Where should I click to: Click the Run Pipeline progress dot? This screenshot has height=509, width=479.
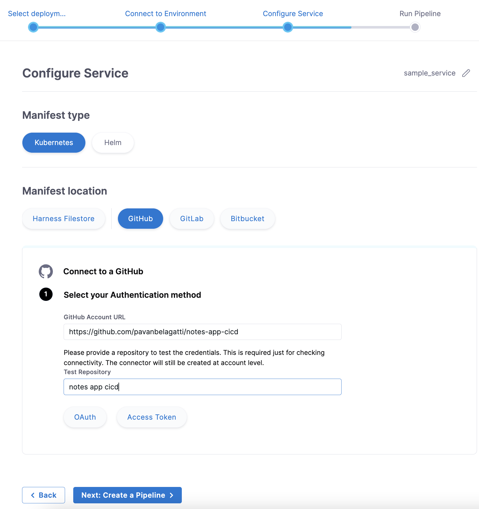click(x=415, y=27)
